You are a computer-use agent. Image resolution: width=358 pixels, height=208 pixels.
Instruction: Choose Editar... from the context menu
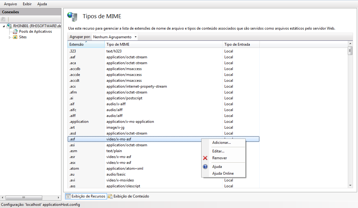tap(218, 151)
